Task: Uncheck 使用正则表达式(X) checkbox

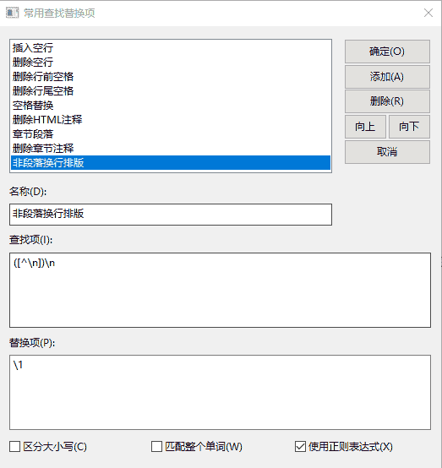Action: click(x=300, y=447)
